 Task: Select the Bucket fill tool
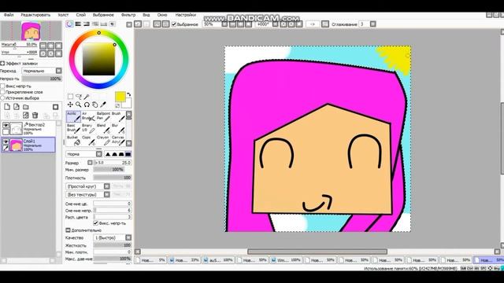(73, 140)
